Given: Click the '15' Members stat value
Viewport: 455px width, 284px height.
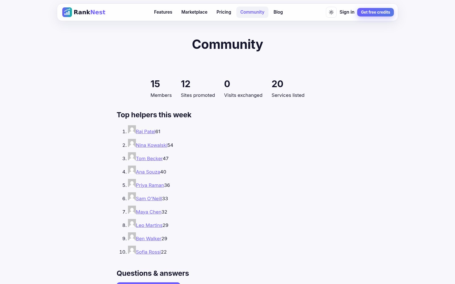Looking at the screenshot, I should 155,84.
